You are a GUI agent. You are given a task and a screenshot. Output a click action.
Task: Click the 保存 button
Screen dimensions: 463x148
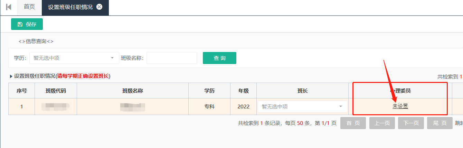click(27, 24)
